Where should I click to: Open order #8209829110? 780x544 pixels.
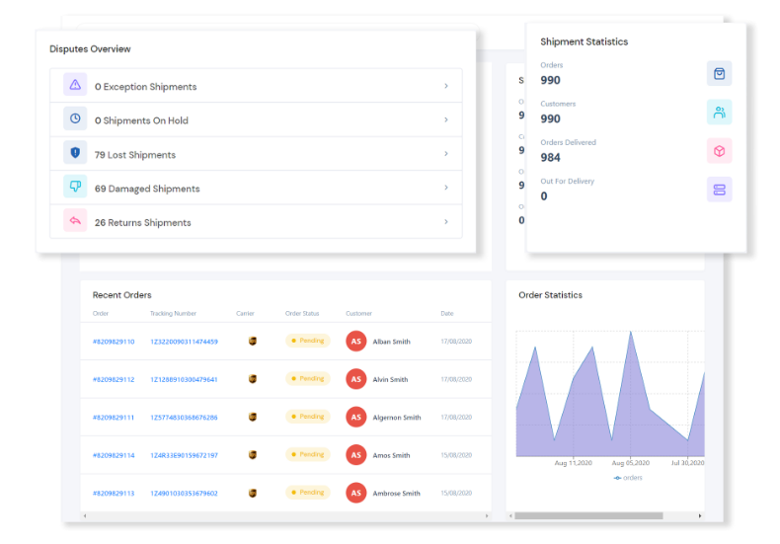(114, 342)
